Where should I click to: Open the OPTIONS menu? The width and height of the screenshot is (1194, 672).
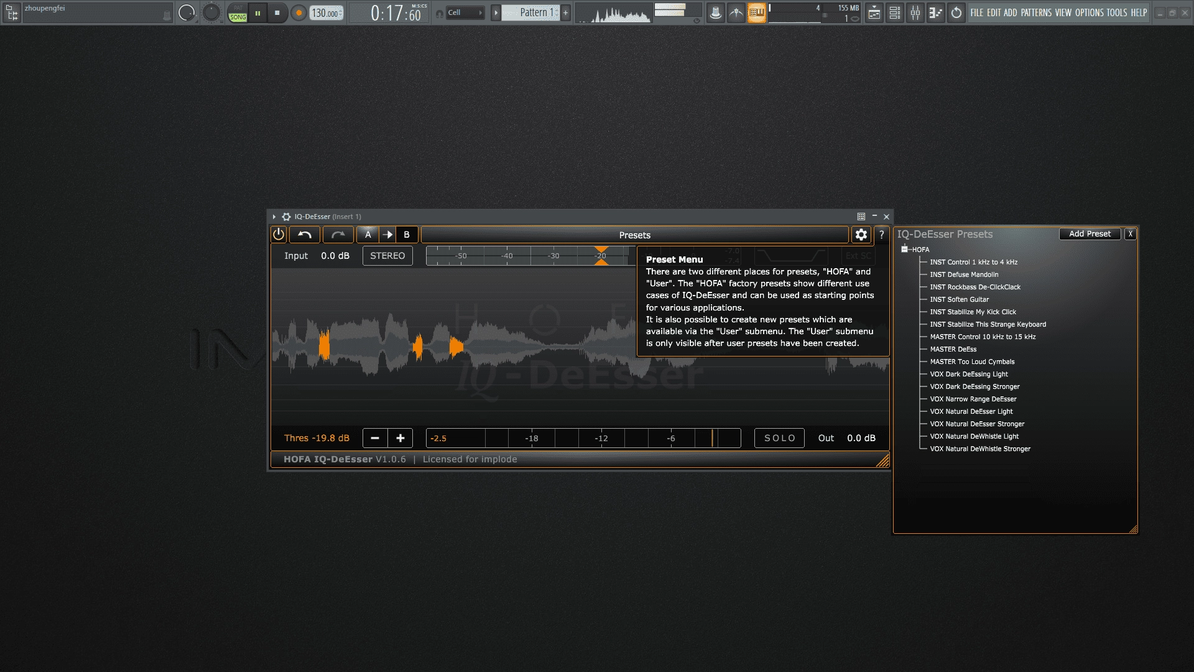click(1090, 12)
